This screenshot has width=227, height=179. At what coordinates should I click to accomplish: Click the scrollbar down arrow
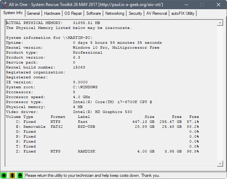pyautogui.click(x=220, y=163)
